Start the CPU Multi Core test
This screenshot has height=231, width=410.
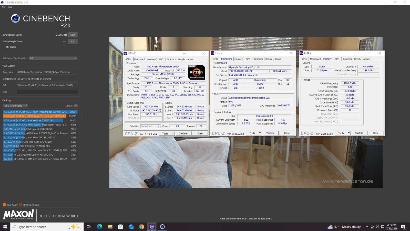point(73,35)
